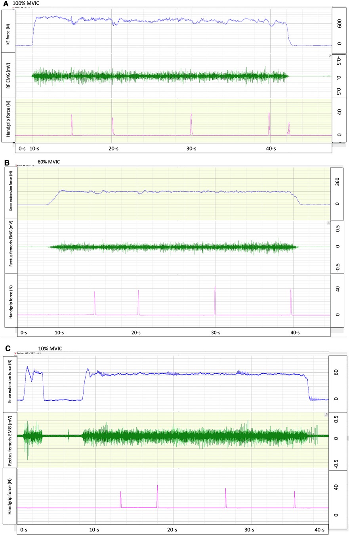Viewport: 349px width, 535px height.
Task: Click the Knee extension force label in panel B
Action: click(11, 192)
